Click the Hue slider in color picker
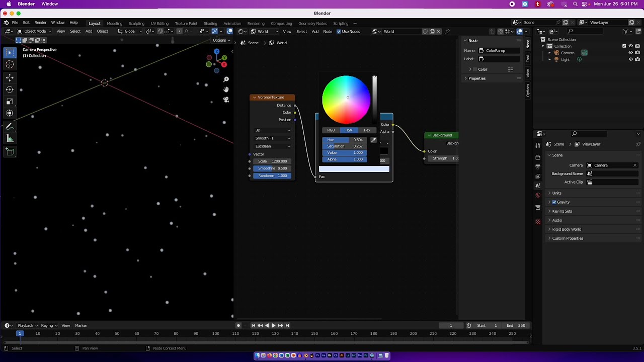The image size is (644, 362). 344,140
